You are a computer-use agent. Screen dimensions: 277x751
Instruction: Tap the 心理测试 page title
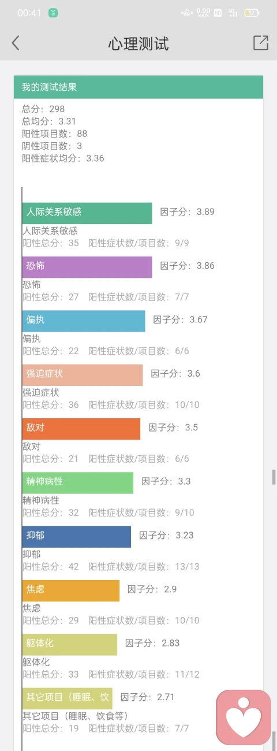coord(138,43)
